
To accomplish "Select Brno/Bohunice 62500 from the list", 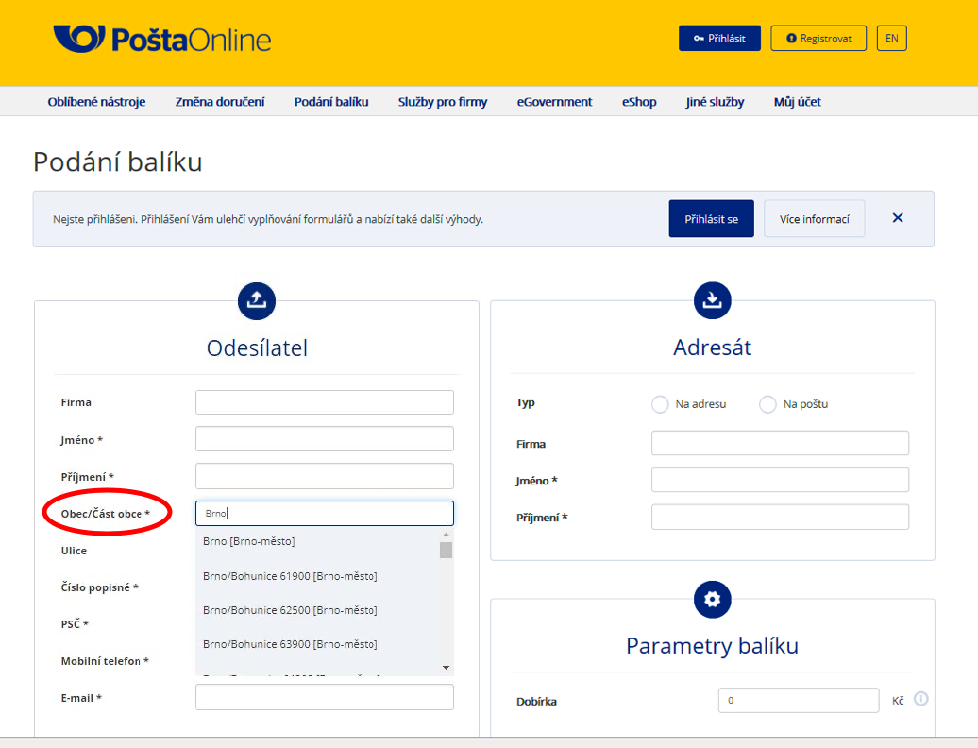I will pyautogui.click(x=290, y=609).
